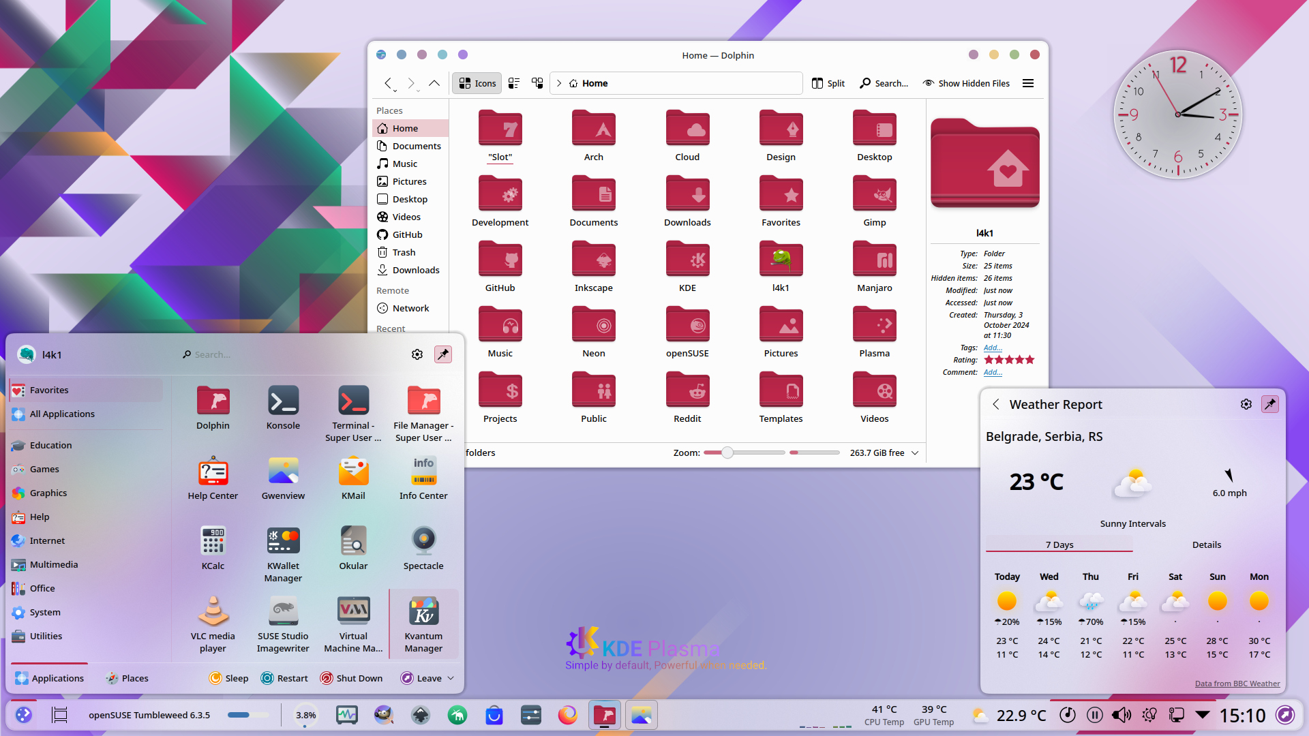Launch VLC media player from launcher
This screenshot has height=736, width=1309.
click(x=213, y=624)
